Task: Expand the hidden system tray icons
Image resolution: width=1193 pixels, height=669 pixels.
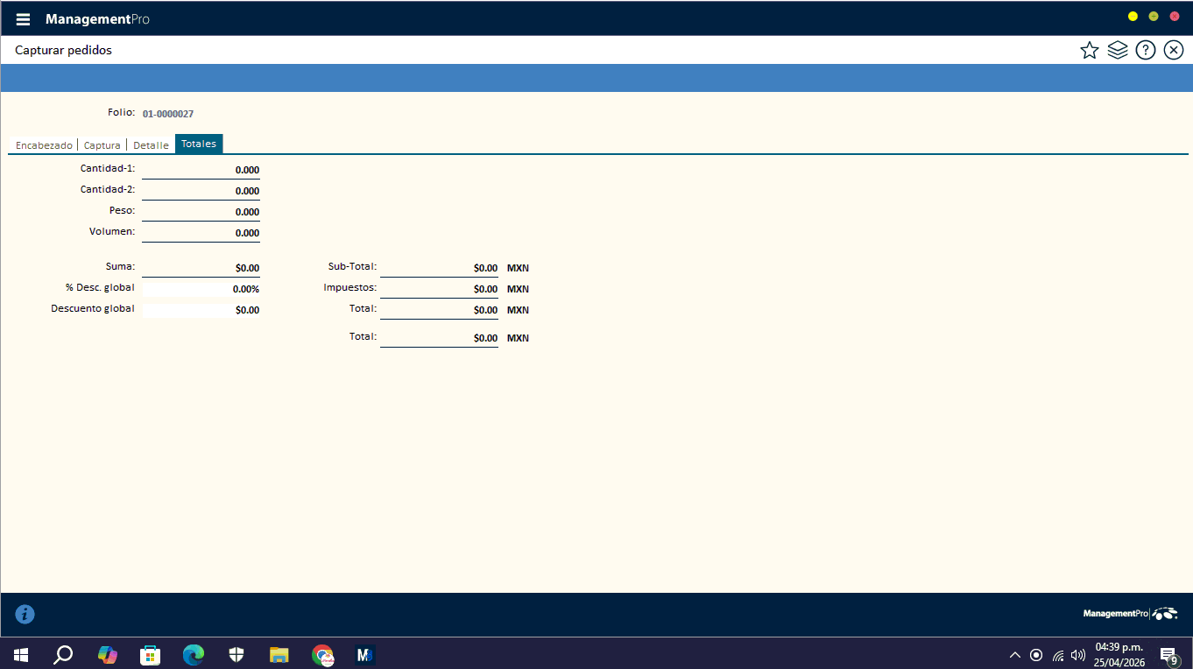Action: (1015, 655)
